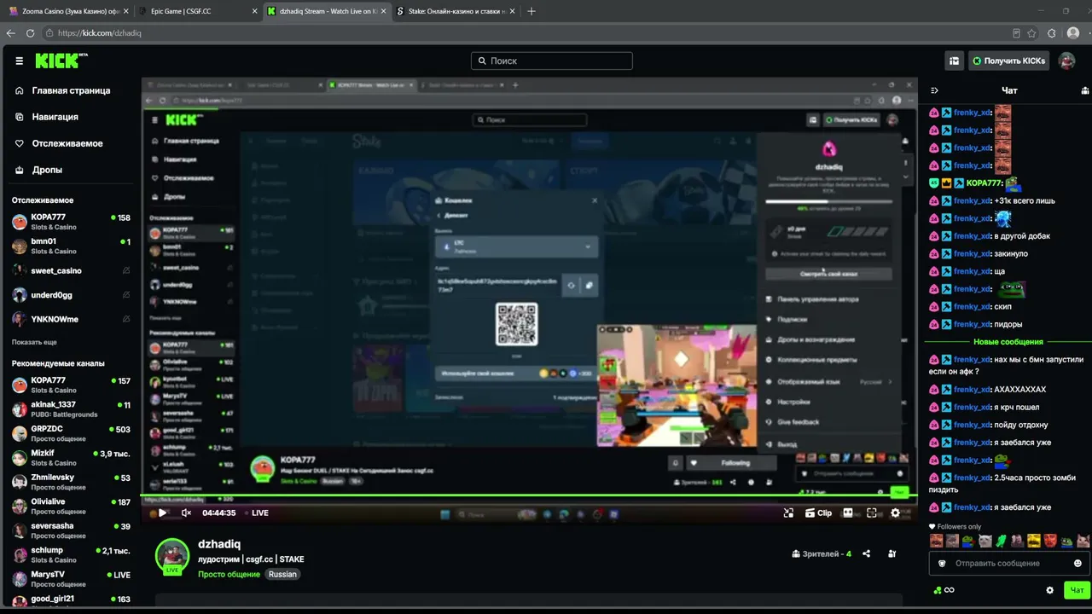Switch to Stake browser tab
Viewport: 1092px width, 614px height.
point(456,11)
